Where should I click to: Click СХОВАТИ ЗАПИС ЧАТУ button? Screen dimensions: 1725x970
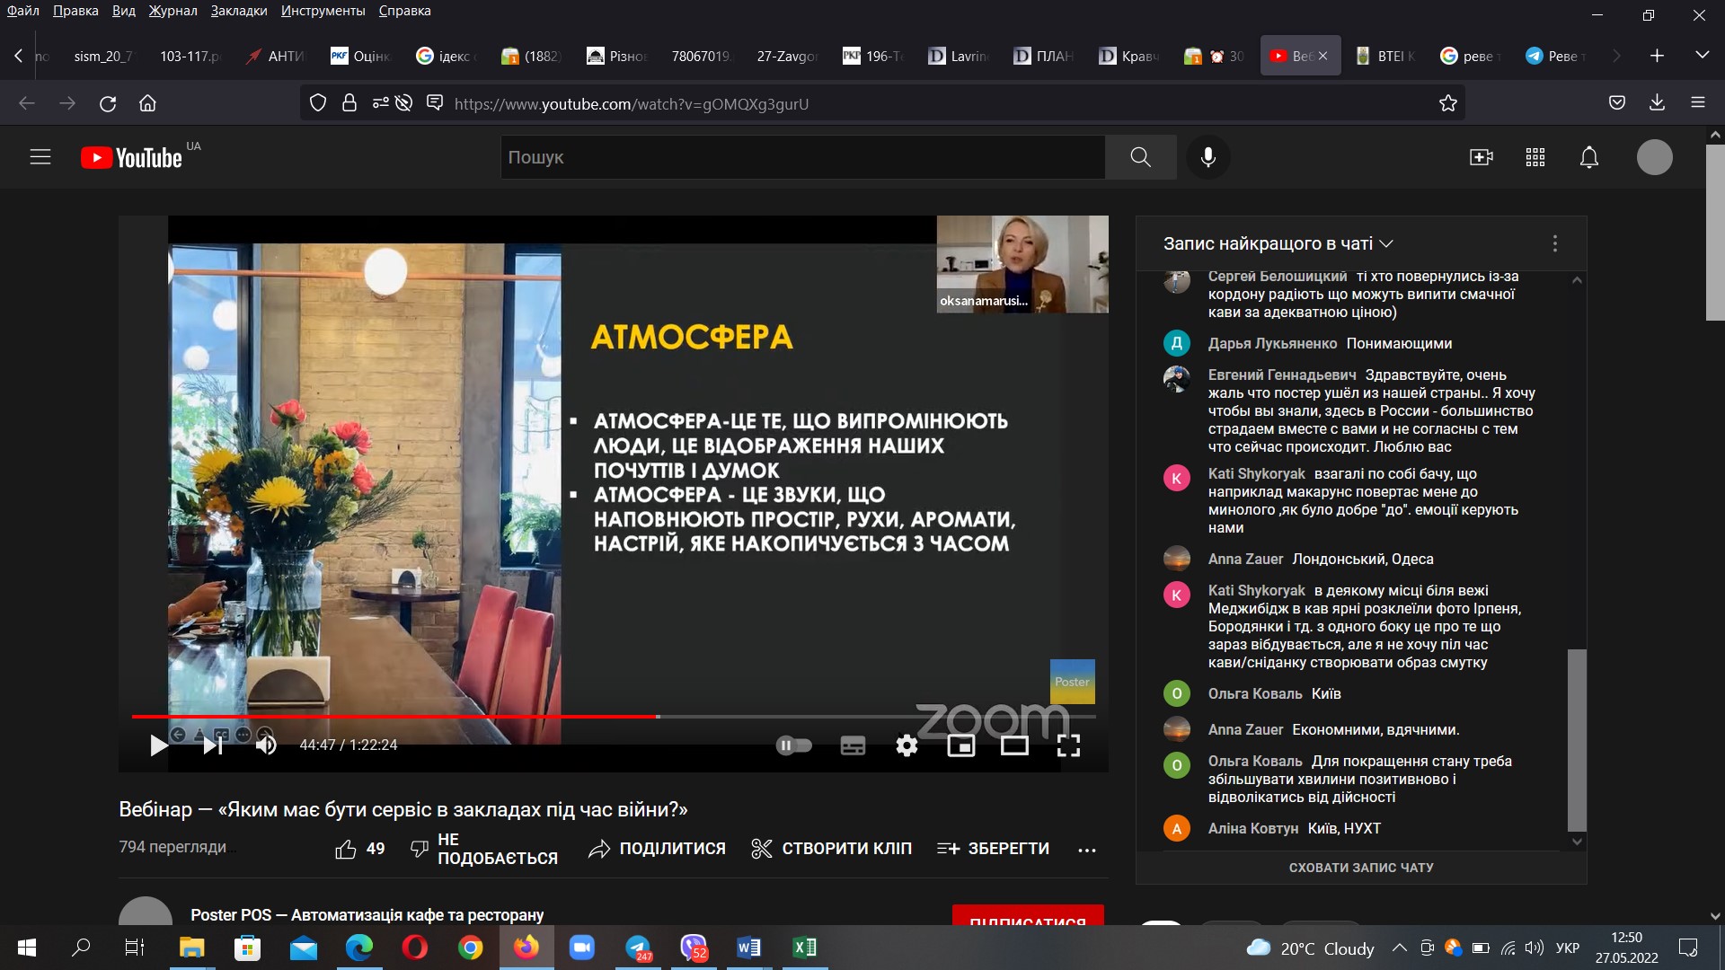(1361, 868)
